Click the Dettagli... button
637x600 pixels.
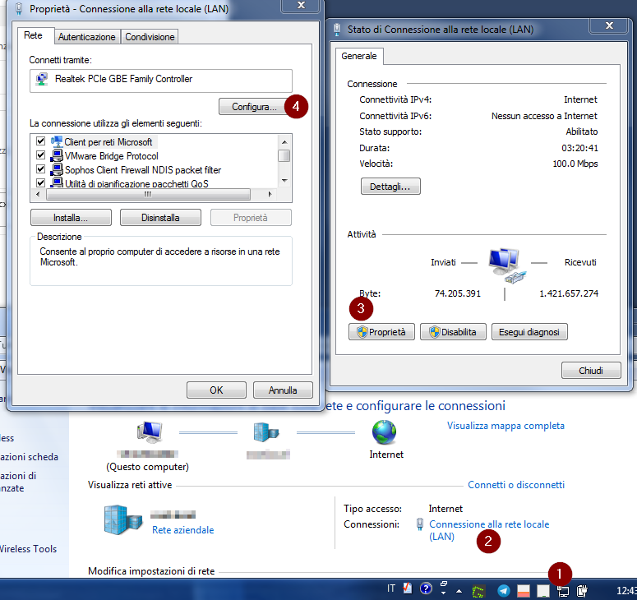coord(390,187)
